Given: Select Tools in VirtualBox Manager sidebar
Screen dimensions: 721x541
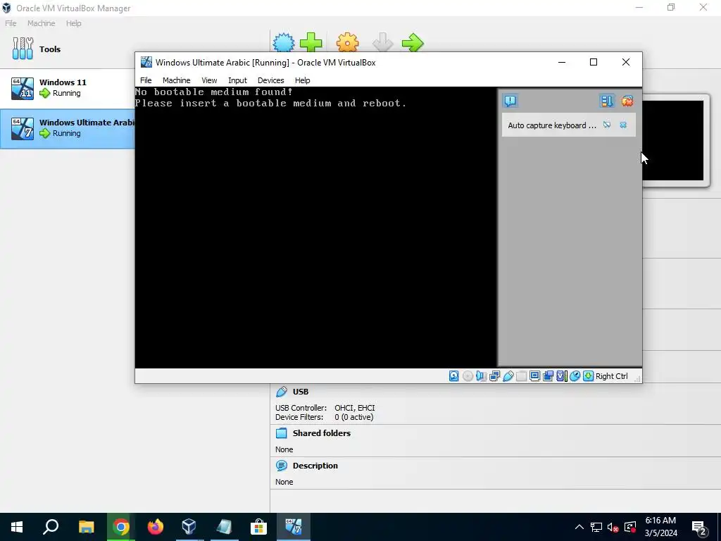Looking at the screenshot, I should point(67,49).
